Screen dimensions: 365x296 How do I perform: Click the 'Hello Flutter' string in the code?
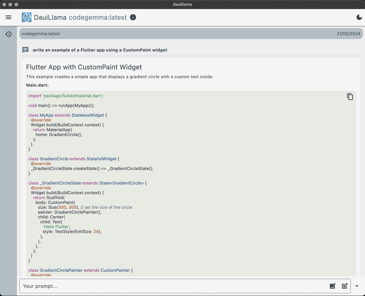click(x=57, y=226)
